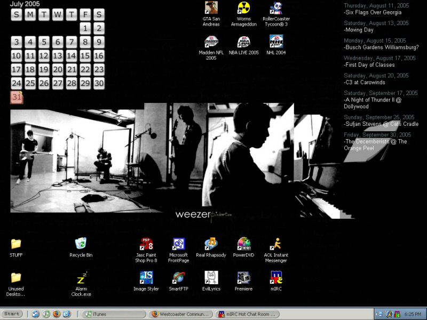Click the "Moving Day" event entry
The image size is (427, 320).
coord(358,30)
